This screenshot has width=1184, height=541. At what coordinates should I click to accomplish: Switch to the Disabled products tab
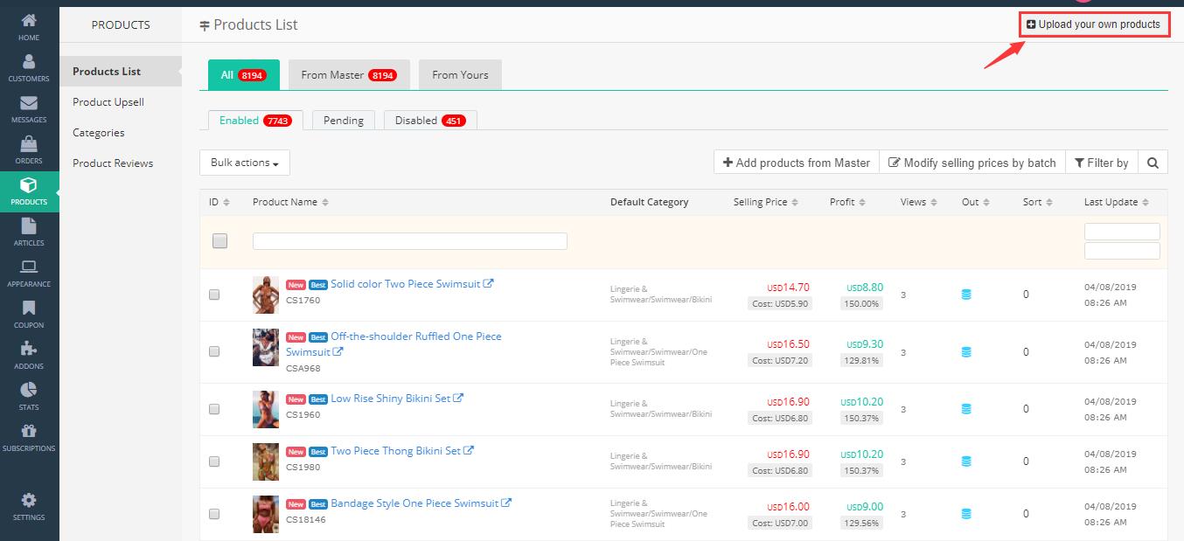(429, 121)
